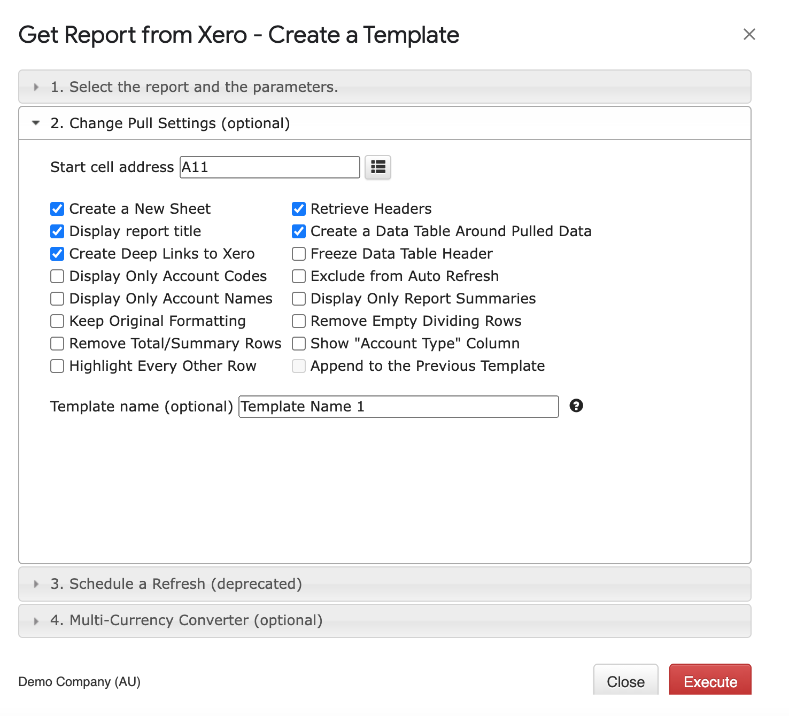The width and height of the screenshot is (789, 716).
Task: Close the dialog with the X icon
Action: tap(749, 34)
